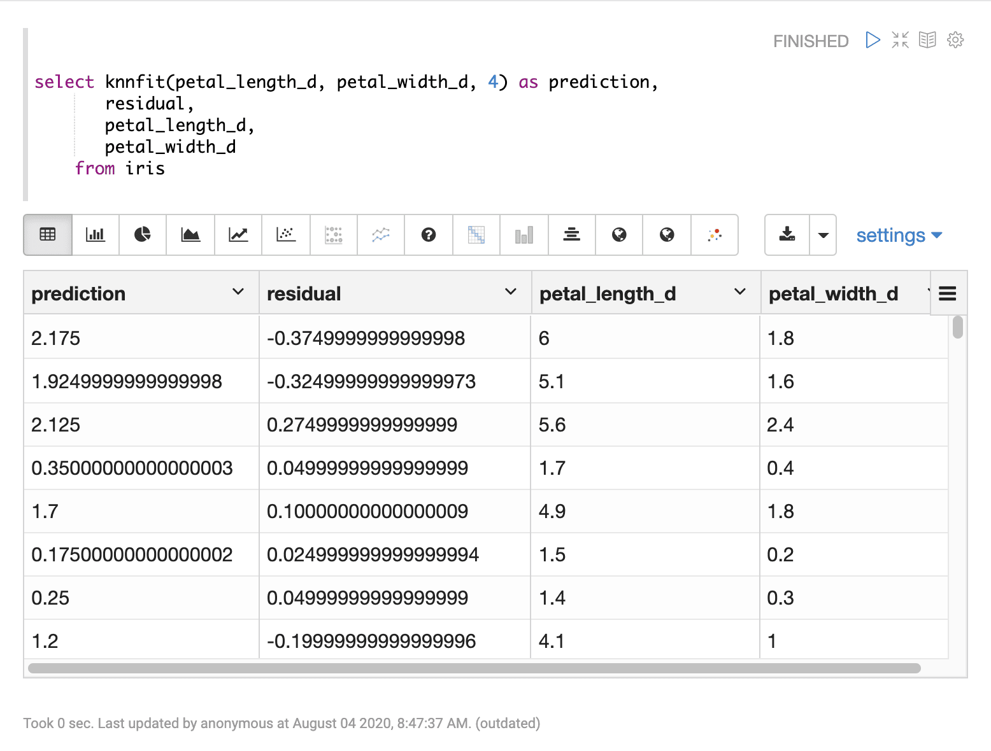Collapse the editor using the shrink arrows icon
This screenshot has width=991, height=751.
pos(900,39)
